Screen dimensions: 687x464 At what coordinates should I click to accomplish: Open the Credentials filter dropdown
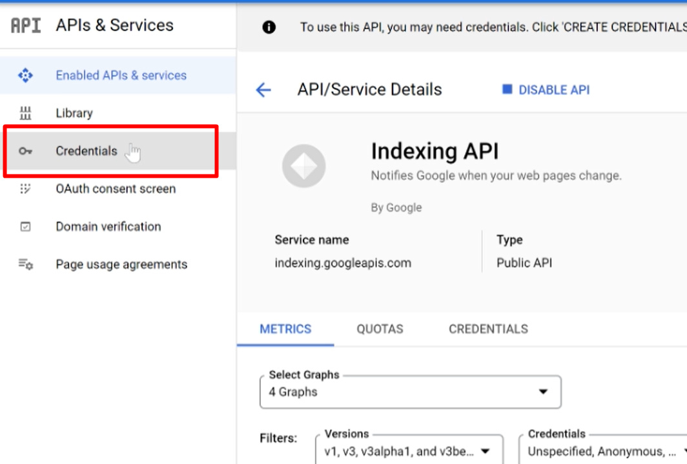click(603, 450)
